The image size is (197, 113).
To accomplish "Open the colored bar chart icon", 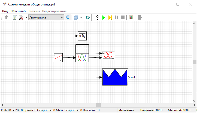I will click(131, 17).
